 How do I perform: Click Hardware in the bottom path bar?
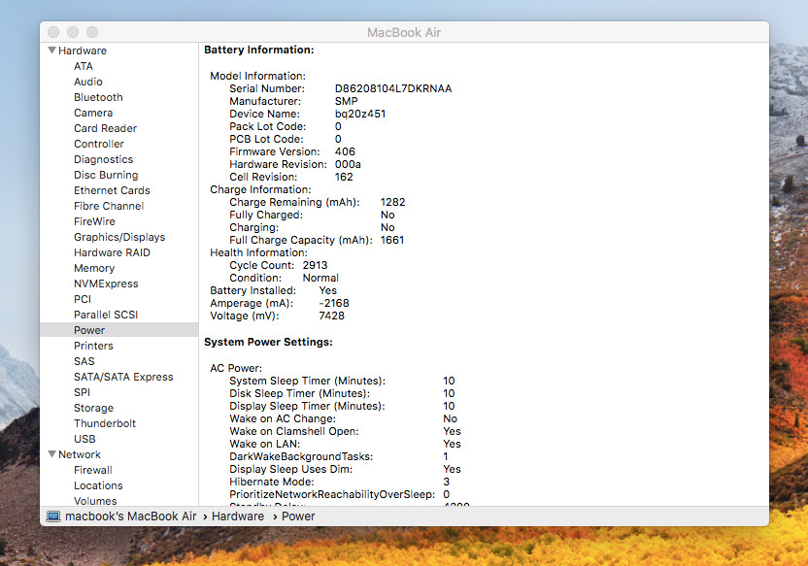pyautogui.click(x=238, y=516)
